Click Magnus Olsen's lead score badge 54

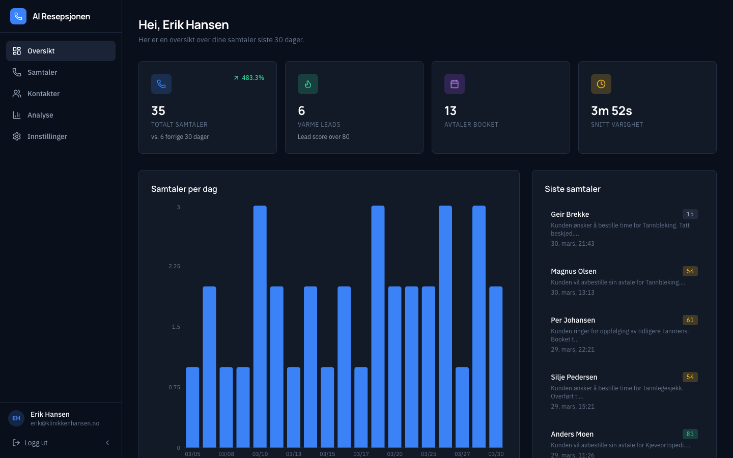point(690,271)
